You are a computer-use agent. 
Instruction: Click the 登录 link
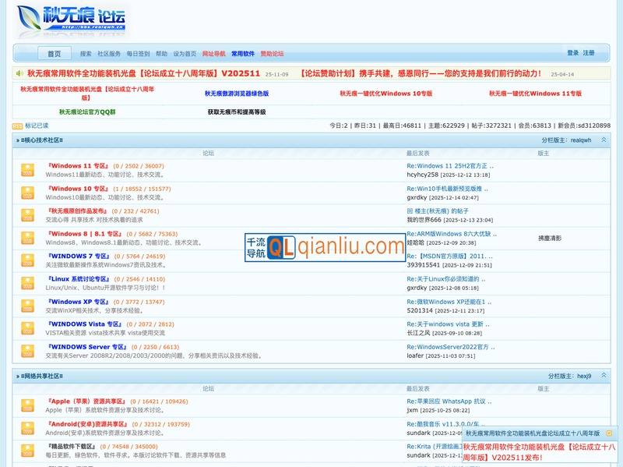click(572, 53)
